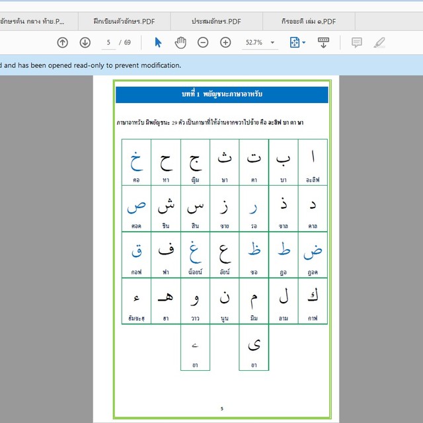Open the scrolling mode keyboard-style icon
The height and width of the screenshot is (423, 423).
[323, 42]
